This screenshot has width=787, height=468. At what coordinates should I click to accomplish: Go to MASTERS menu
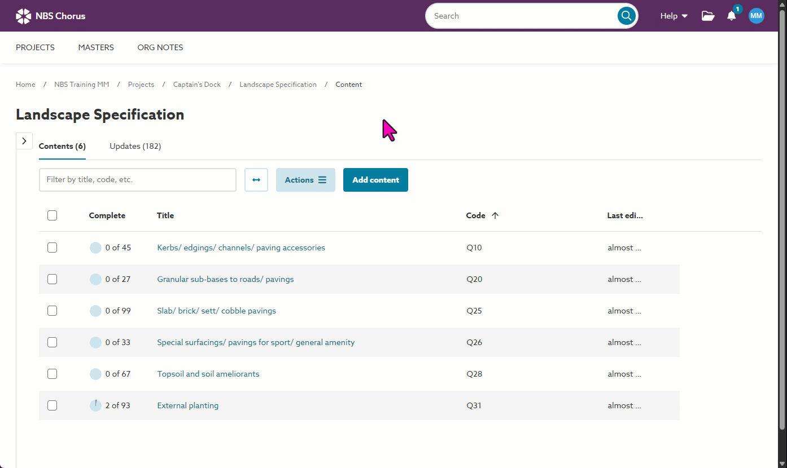point(96,47)
